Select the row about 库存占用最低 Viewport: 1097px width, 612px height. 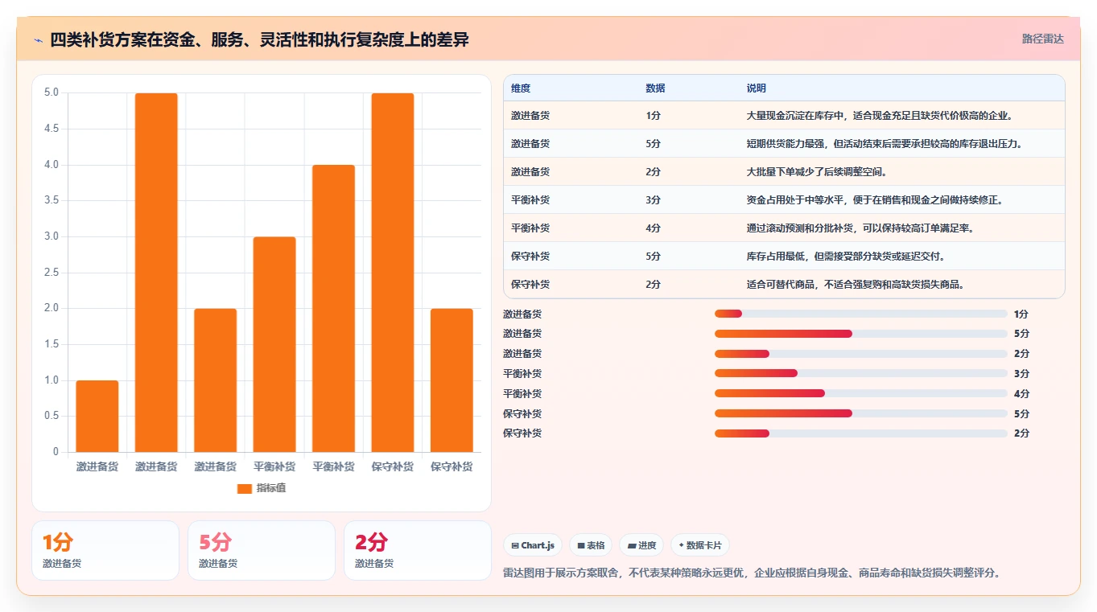[x=784, y=257]
